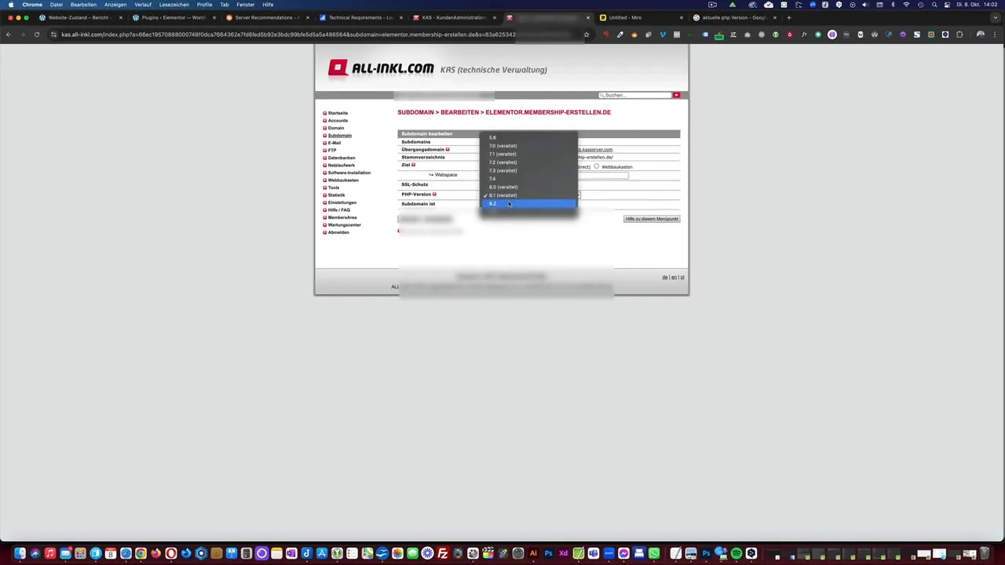1005x565 pixels.
Task: Switch to the Untitled - Miro tab
Action: [626, 17]
